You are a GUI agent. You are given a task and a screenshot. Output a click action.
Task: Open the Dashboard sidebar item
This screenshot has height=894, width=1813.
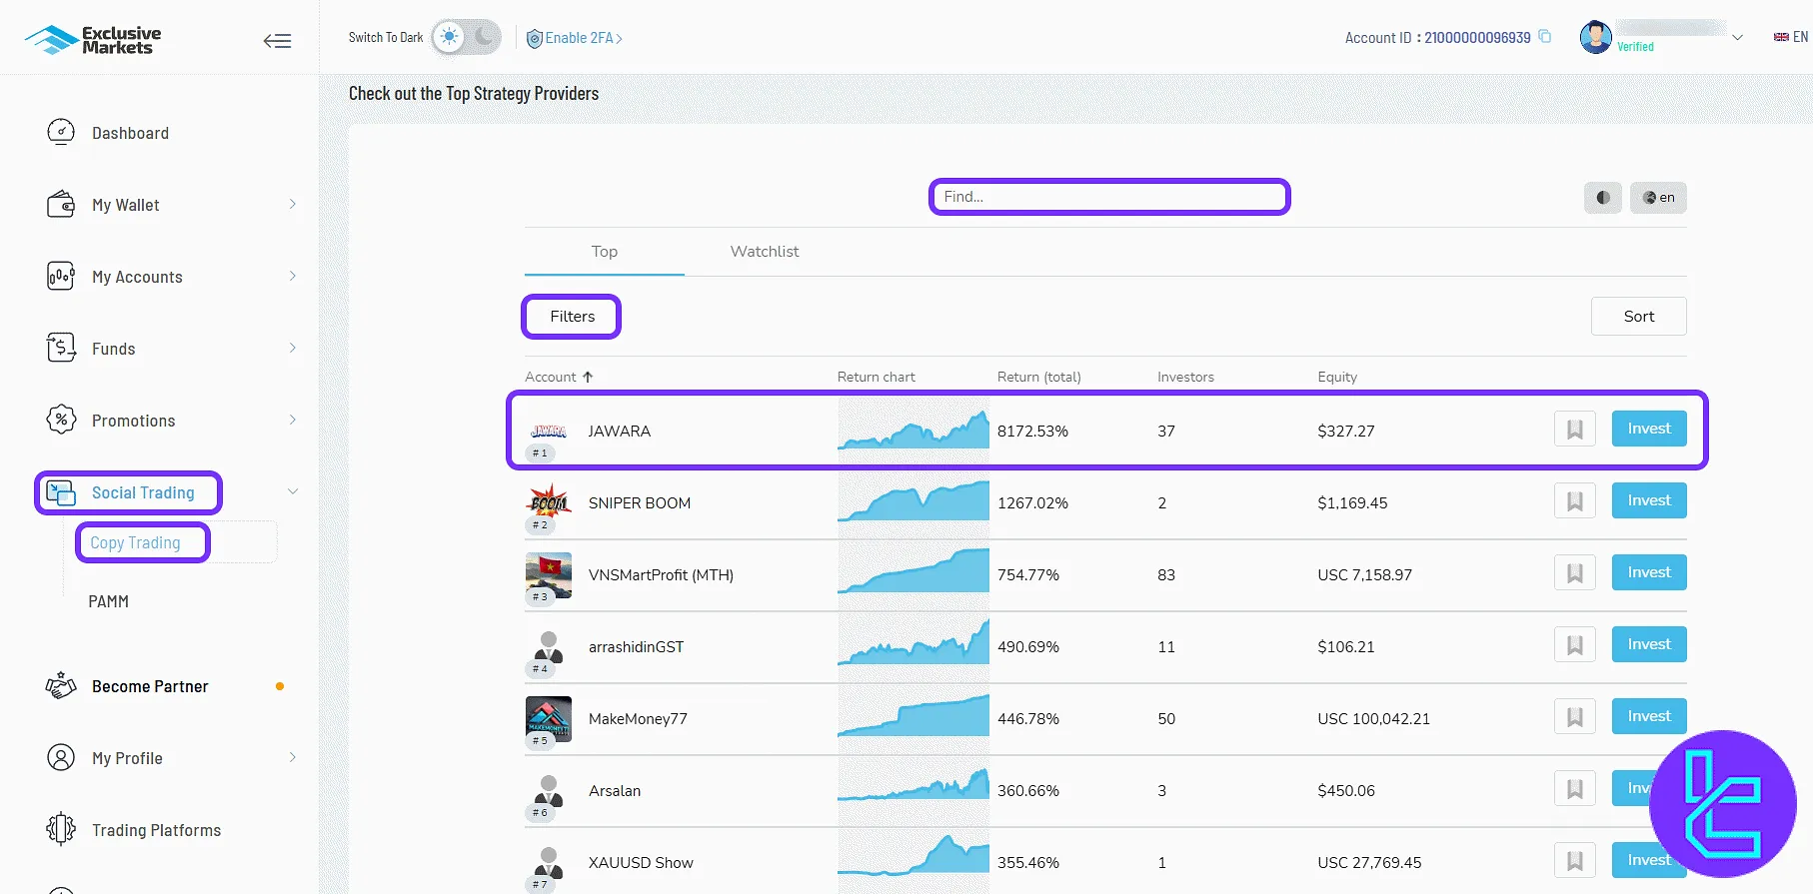tap(130, 133)
